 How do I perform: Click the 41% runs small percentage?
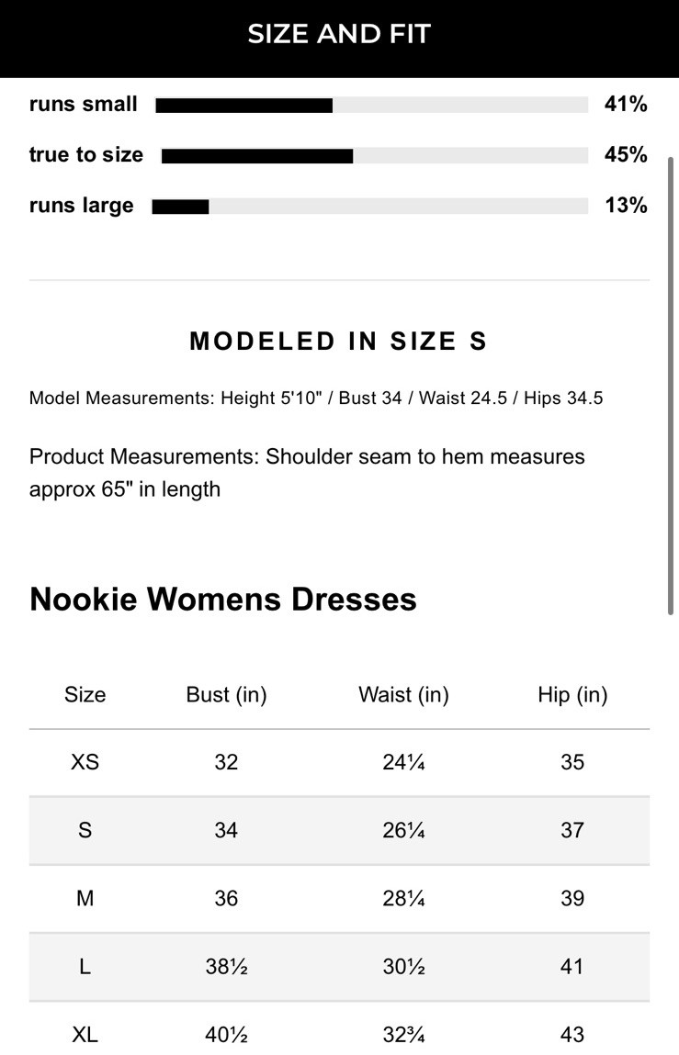click(x=625, y=104)
